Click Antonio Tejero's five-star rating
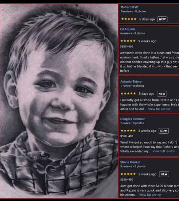 pos(128,93)
